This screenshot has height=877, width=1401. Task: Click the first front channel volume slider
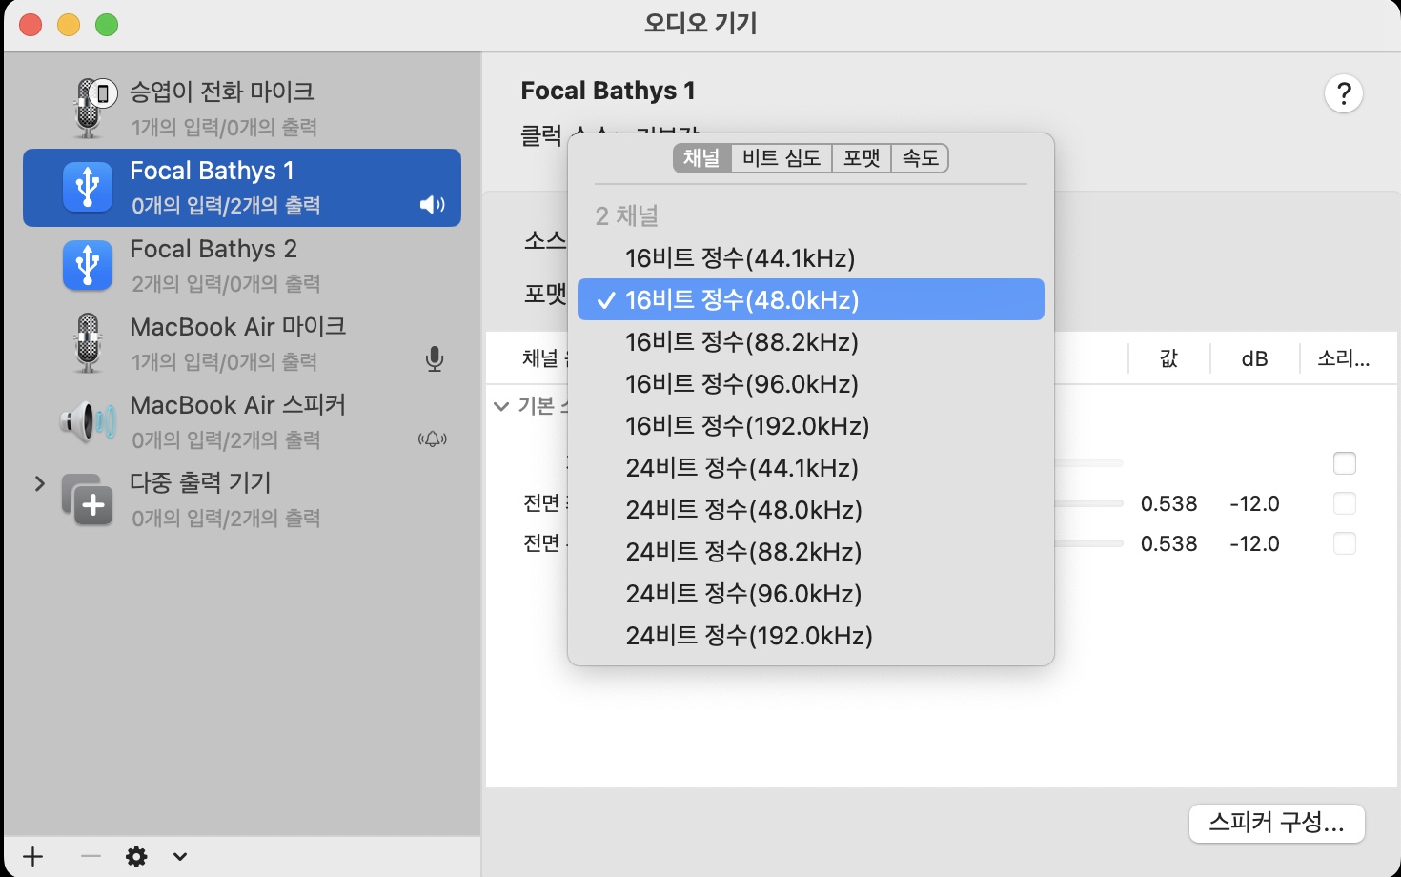1089,503
